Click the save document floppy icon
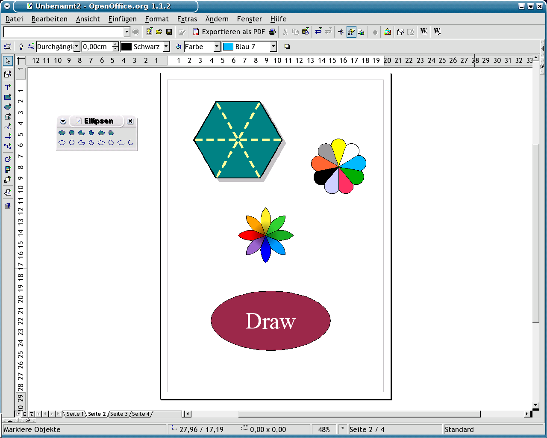Image resolution: width=547 pixels, height=438 pixels. [169, 32]
